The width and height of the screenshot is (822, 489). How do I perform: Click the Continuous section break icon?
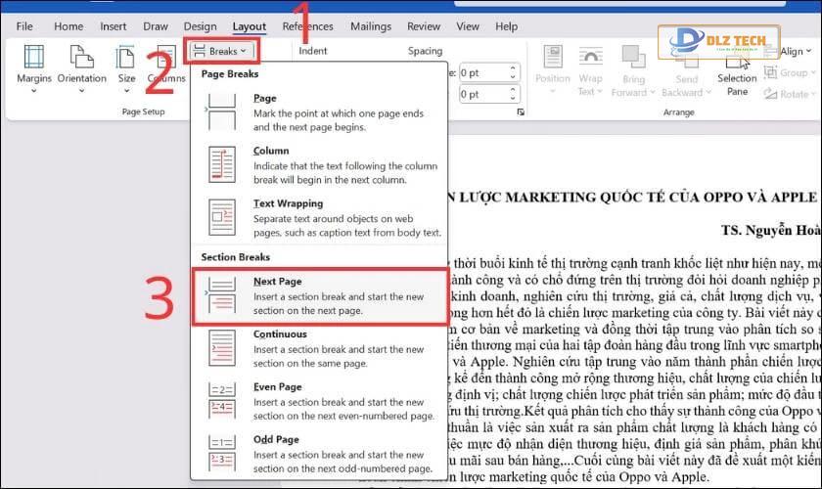(222, 347)
